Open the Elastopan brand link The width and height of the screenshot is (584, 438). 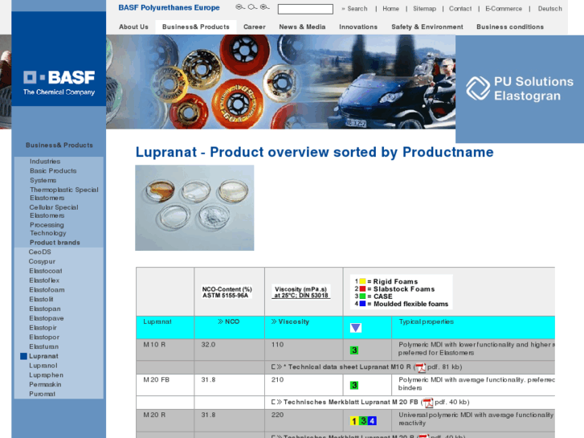click(45, 309)
